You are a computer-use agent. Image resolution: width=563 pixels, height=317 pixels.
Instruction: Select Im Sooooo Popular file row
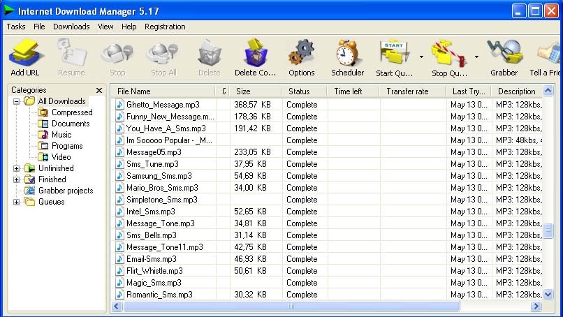click(x=327, y=140)
